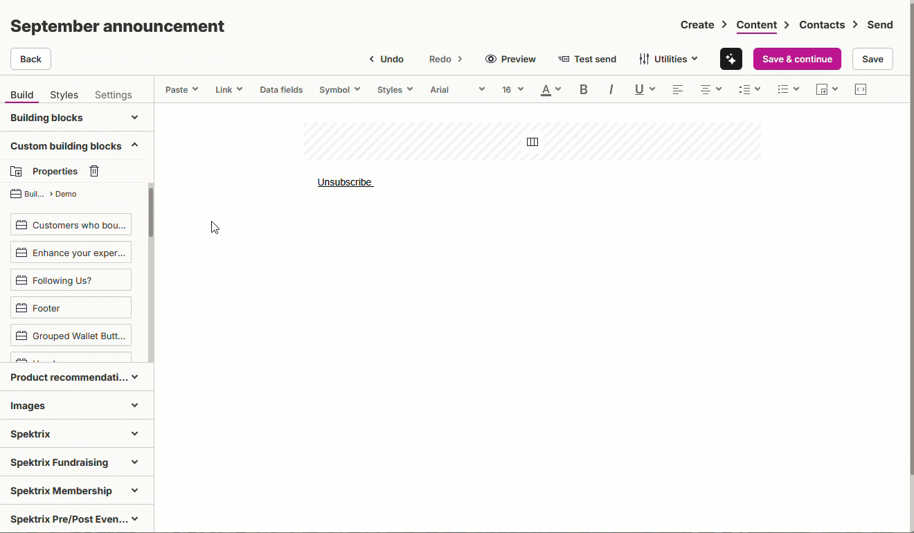This screenshot has width=914, height=533.
Task: Select the 'Grouped Wallet Butt...' block
Action: coord(71,336)
